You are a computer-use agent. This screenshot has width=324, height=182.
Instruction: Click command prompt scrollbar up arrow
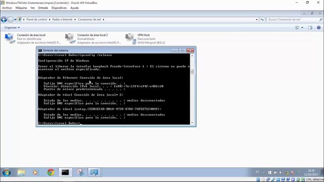pyautogui.click(x=192, y=56)
